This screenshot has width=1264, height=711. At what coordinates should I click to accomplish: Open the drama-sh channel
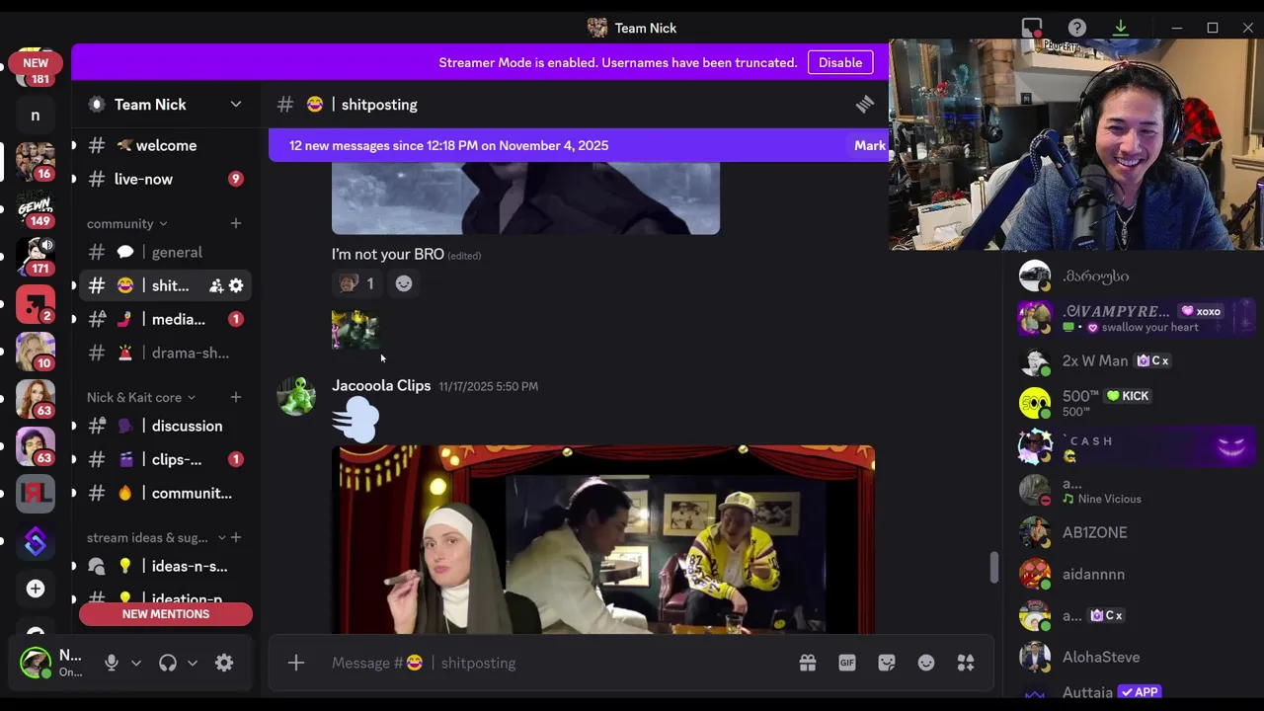pos(165,353)
